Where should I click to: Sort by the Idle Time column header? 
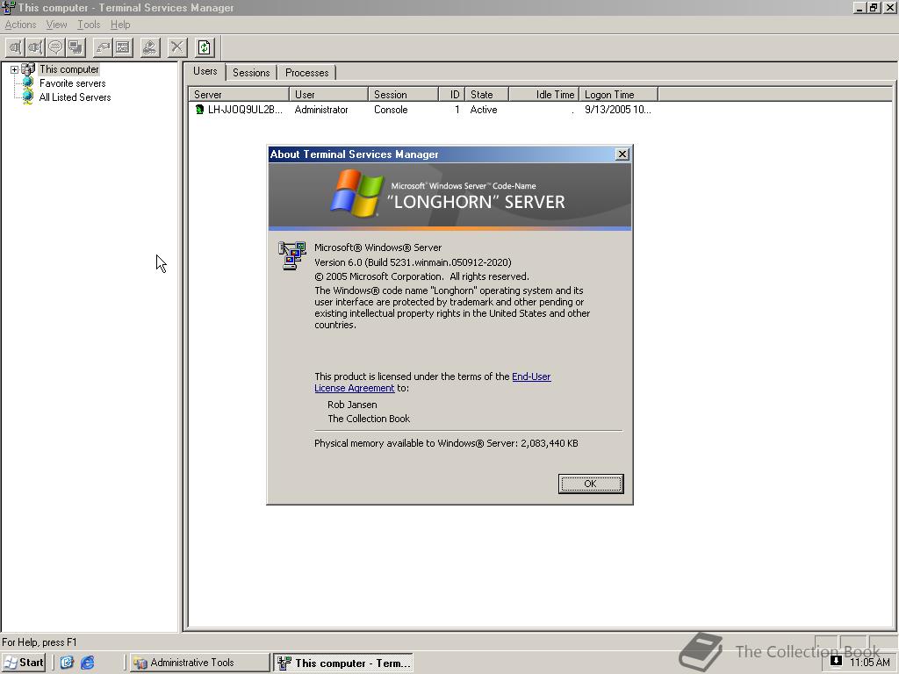pos(544,95)
